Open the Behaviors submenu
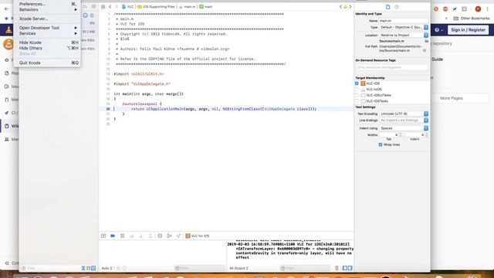Viewport: 494px width, 278px height. 47,10
